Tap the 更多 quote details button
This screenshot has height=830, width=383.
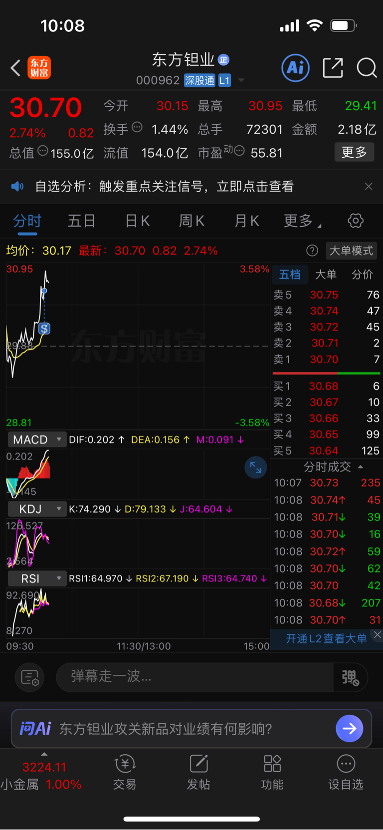(354, 152)
